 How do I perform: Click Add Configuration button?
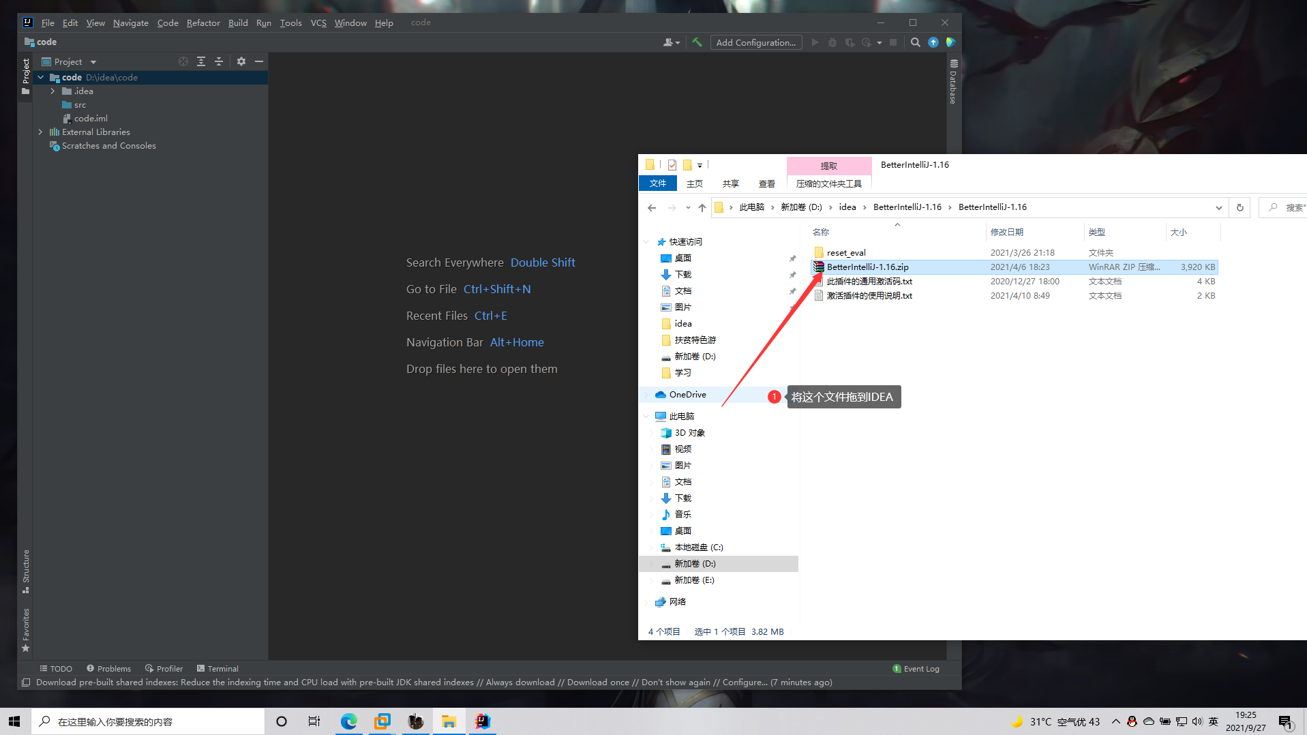(755, 42)
